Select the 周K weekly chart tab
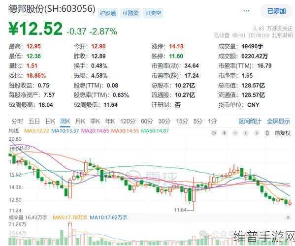 (65, 121)
